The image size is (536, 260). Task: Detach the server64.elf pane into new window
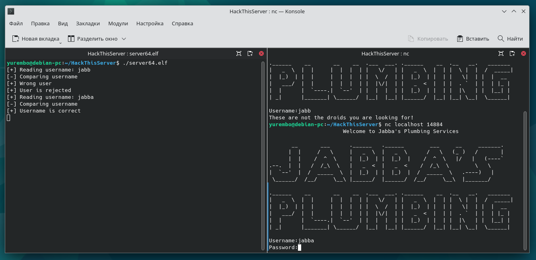pos(250,53)
